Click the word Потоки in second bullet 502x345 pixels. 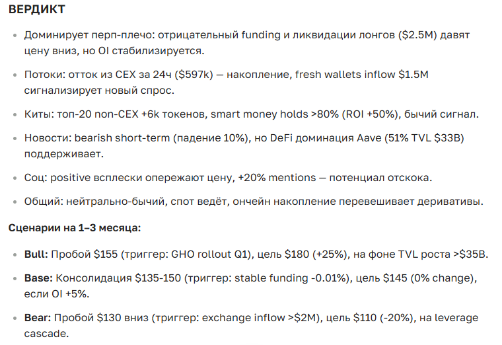[x=45, y=75]
